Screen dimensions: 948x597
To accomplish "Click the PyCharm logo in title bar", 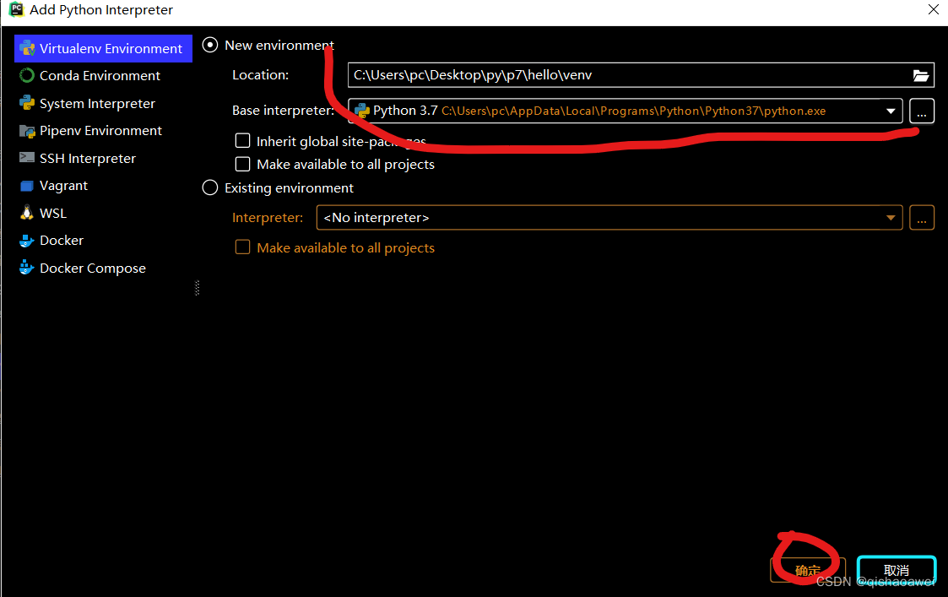I will pos(16,9).
